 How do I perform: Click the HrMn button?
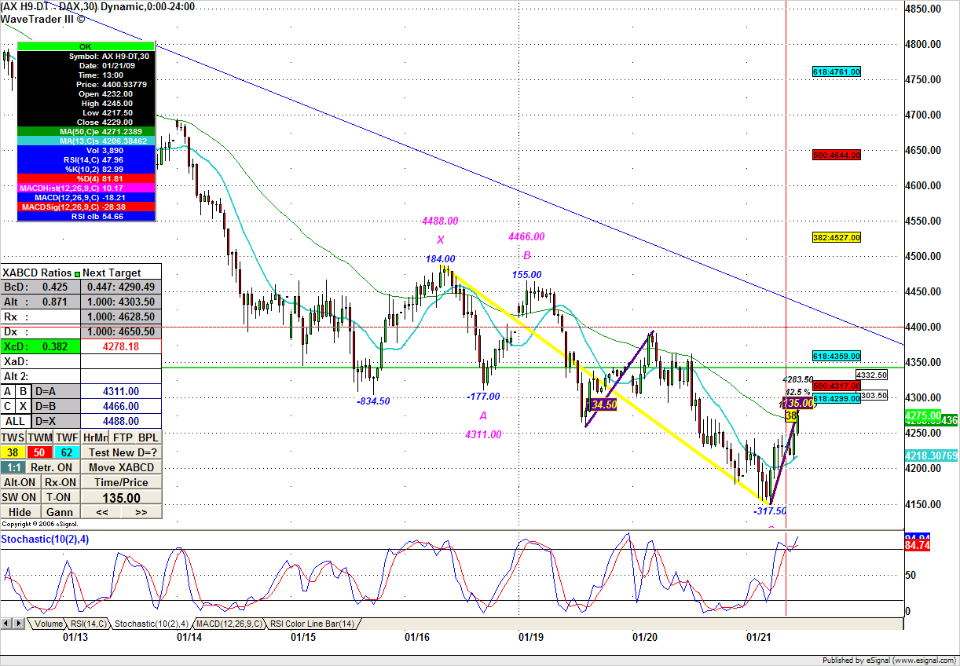click(x=95, y=437)
